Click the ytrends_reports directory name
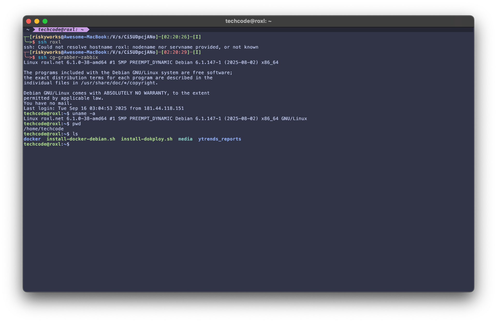Viewport: 497px width, 322px height. click(220, 139)
